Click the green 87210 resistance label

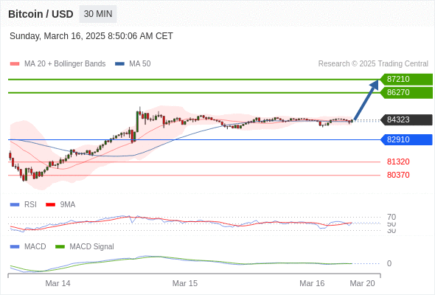pos(406,79)
